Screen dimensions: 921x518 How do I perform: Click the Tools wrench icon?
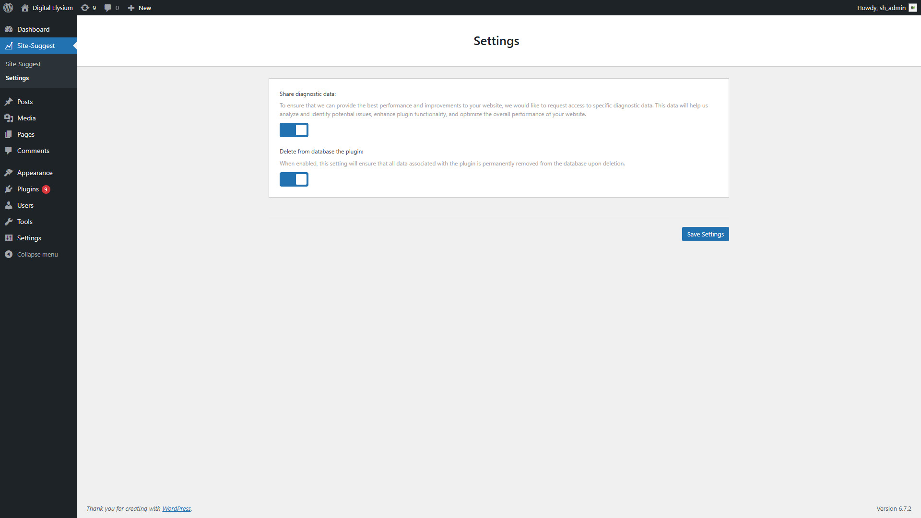(9, 222)
